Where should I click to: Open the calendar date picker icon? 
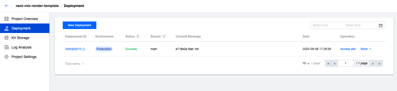pyautogui.click(x=380, y=25)
